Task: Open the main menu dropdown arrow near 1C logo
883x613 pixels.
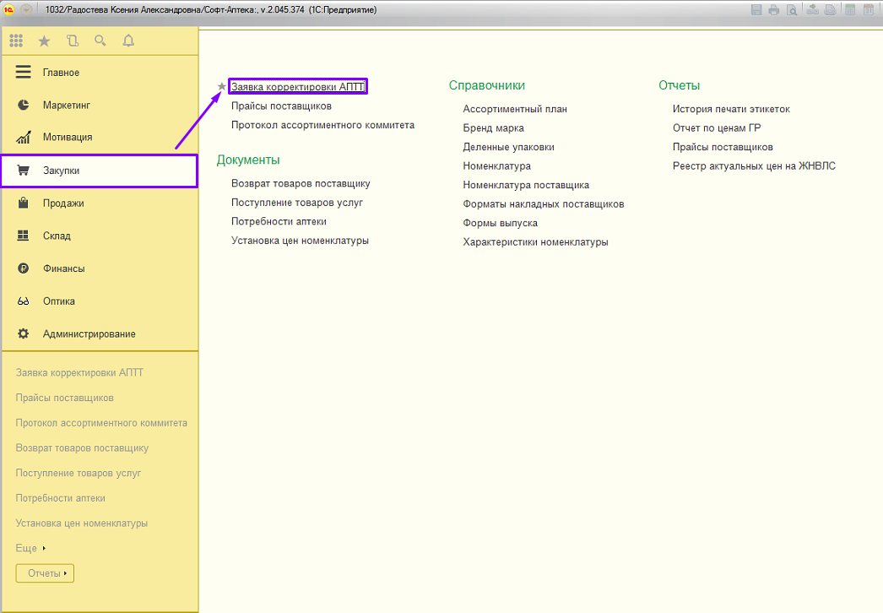Action: tap(26, 10)
